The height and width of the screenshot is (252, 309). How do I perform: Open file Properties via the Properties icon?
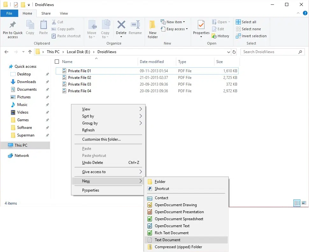[x=201, y=28]
